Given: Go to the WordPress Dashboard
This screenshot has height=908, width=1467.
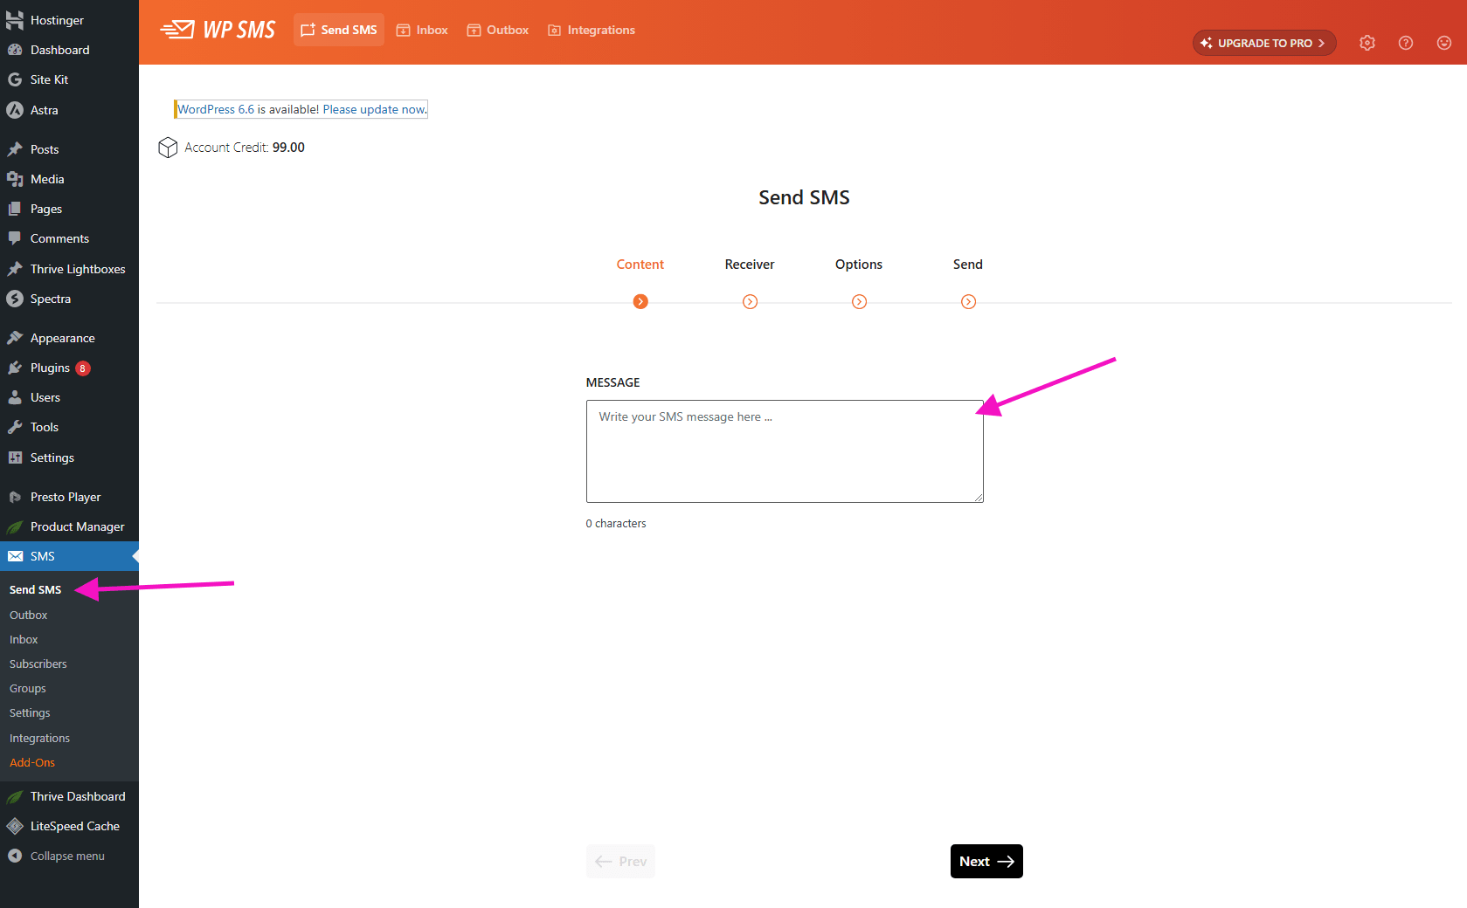Looking at the screenshot, I should pyautogui.click(x=69, y=50).
